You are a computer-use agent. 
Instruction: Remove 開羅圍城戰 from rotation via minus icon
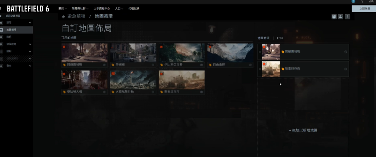pyautogui.click(x=346, y=52)
